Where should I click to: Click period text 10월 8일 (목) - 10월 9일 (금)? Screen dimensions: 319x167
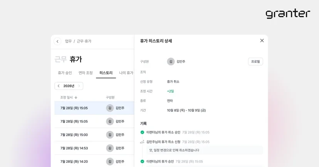[186, 111]
